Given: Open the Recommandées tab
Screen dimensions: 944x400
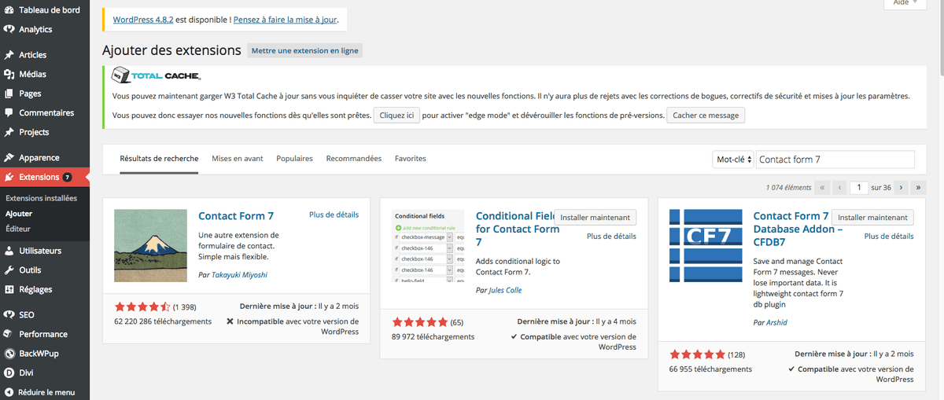Looking at the screenshot, I should [353, 159].
